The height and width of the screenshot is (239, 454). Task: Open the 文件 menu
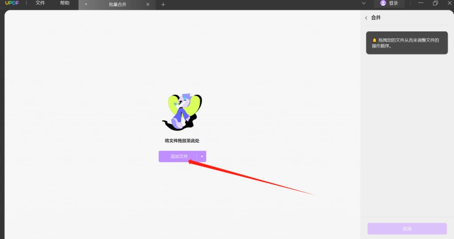[40, 3]
